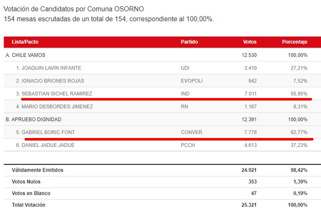Click the Votos en Blanco row label

point(31,193)
